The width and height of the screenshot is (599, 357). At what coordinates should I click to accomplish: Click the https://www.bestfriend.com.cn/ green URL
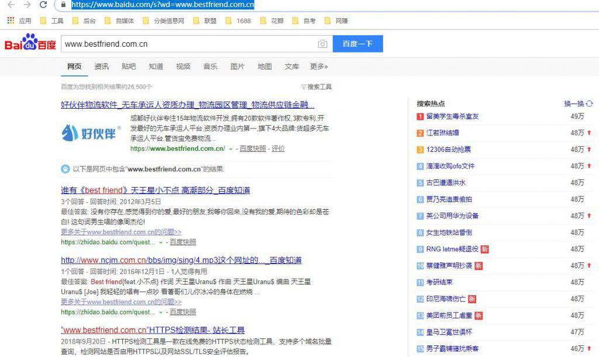click(178, 149)
